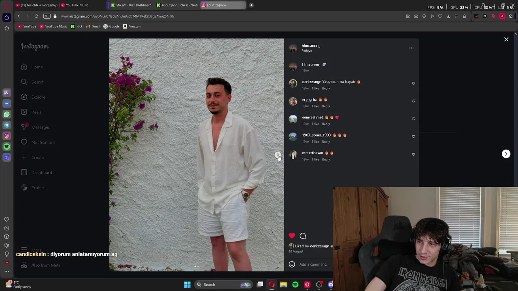Open denizzsngn's commenter avatar
518x291 pixels.
[293, 83]
